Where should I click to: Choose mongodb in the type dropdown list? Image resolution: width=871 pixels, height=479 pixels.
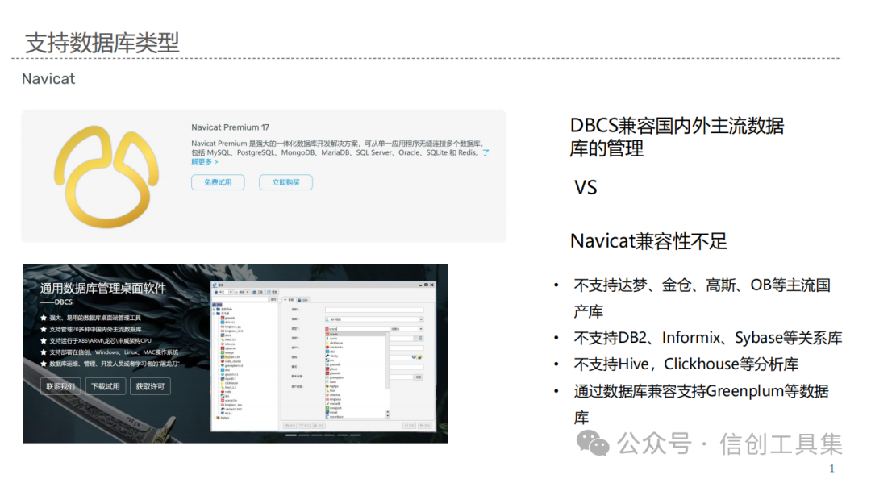tap(356, 408)
